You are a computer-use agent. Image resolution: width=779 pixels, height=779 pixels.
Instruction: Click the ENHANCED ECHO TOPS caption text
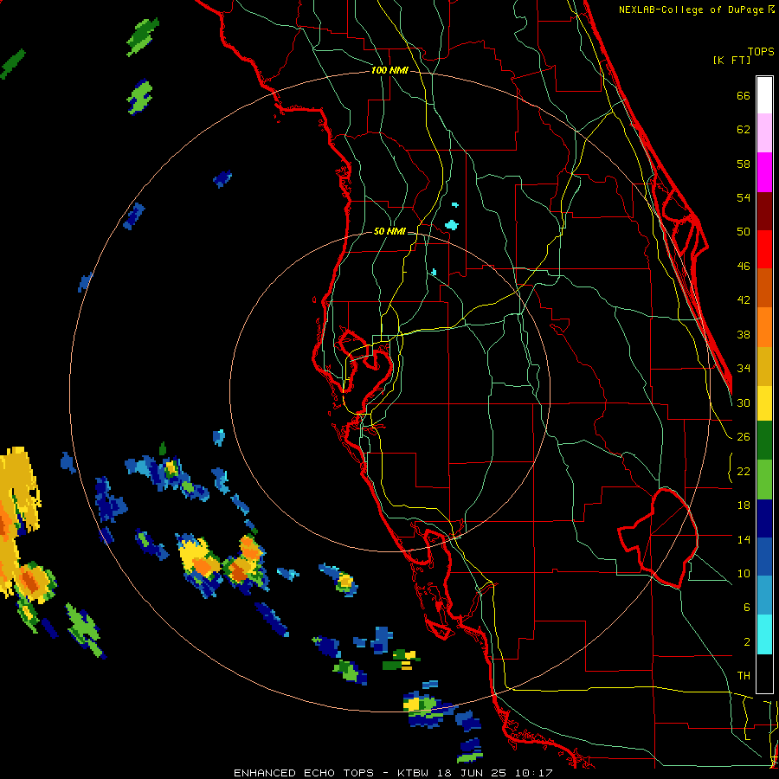[x=304, y=773]
